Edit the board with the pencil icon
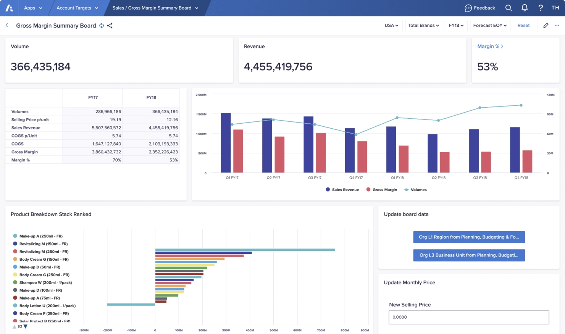This screenshot has width=565, height=334. 546,26
